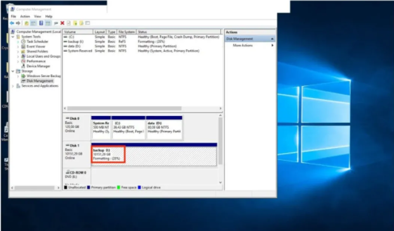394x231 pixels.
Task: Click the ReFS file system cell
Action: tap(122, 42)
